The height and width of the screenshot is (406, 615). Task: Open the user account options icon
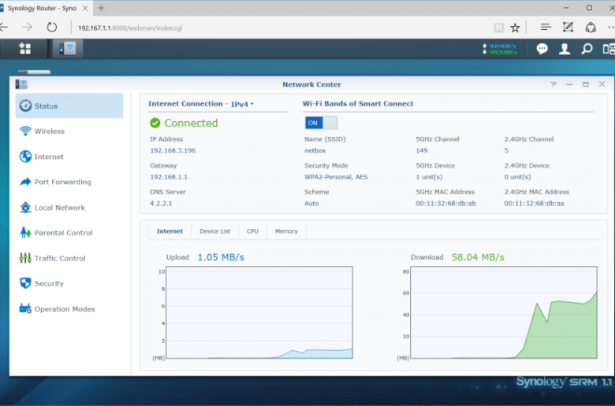565,49
